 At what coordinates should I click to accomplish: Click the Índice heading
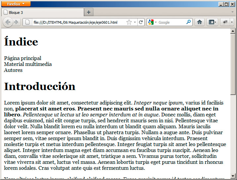(x=21, y=42)
